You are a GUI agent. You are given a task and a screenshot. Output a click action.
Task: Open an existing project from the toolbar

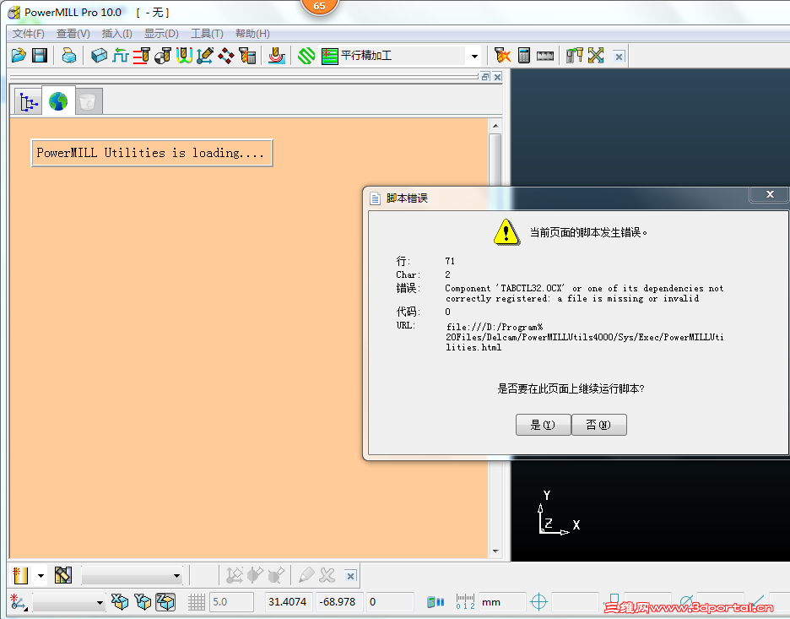click(x=18, y=55)
